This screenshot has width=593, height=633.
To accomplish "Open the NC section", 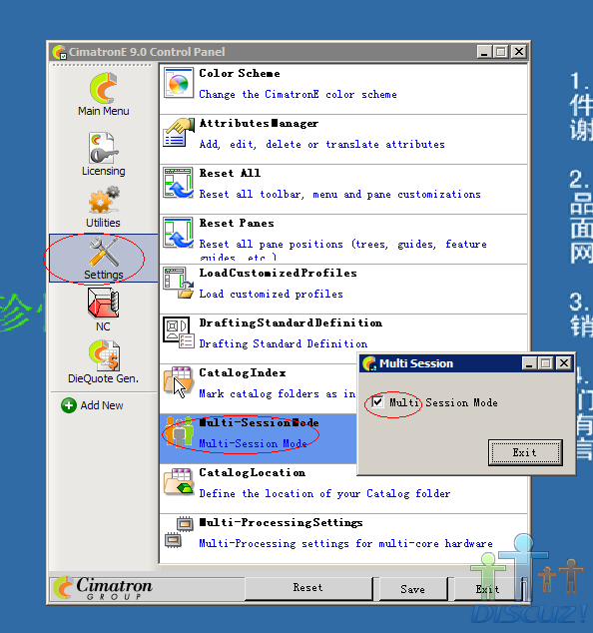I will [104, 310].
